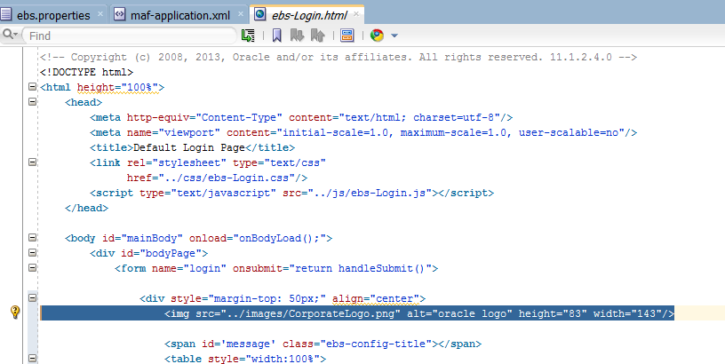
Task: Toggle bookmark with the bookmark icon
Action: (277, 36)
